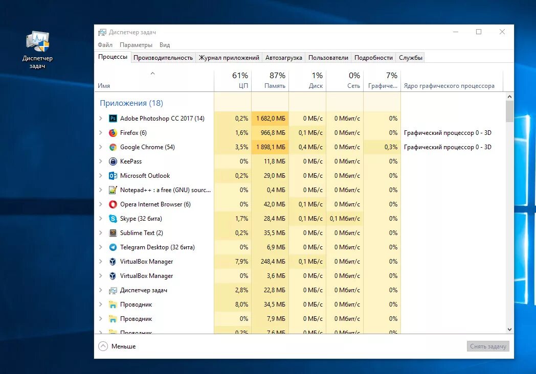The height and width of the screenshot is (374, 536).
Task: Switch to the Автозагрузка tab
Action: (x=284, y=58)
